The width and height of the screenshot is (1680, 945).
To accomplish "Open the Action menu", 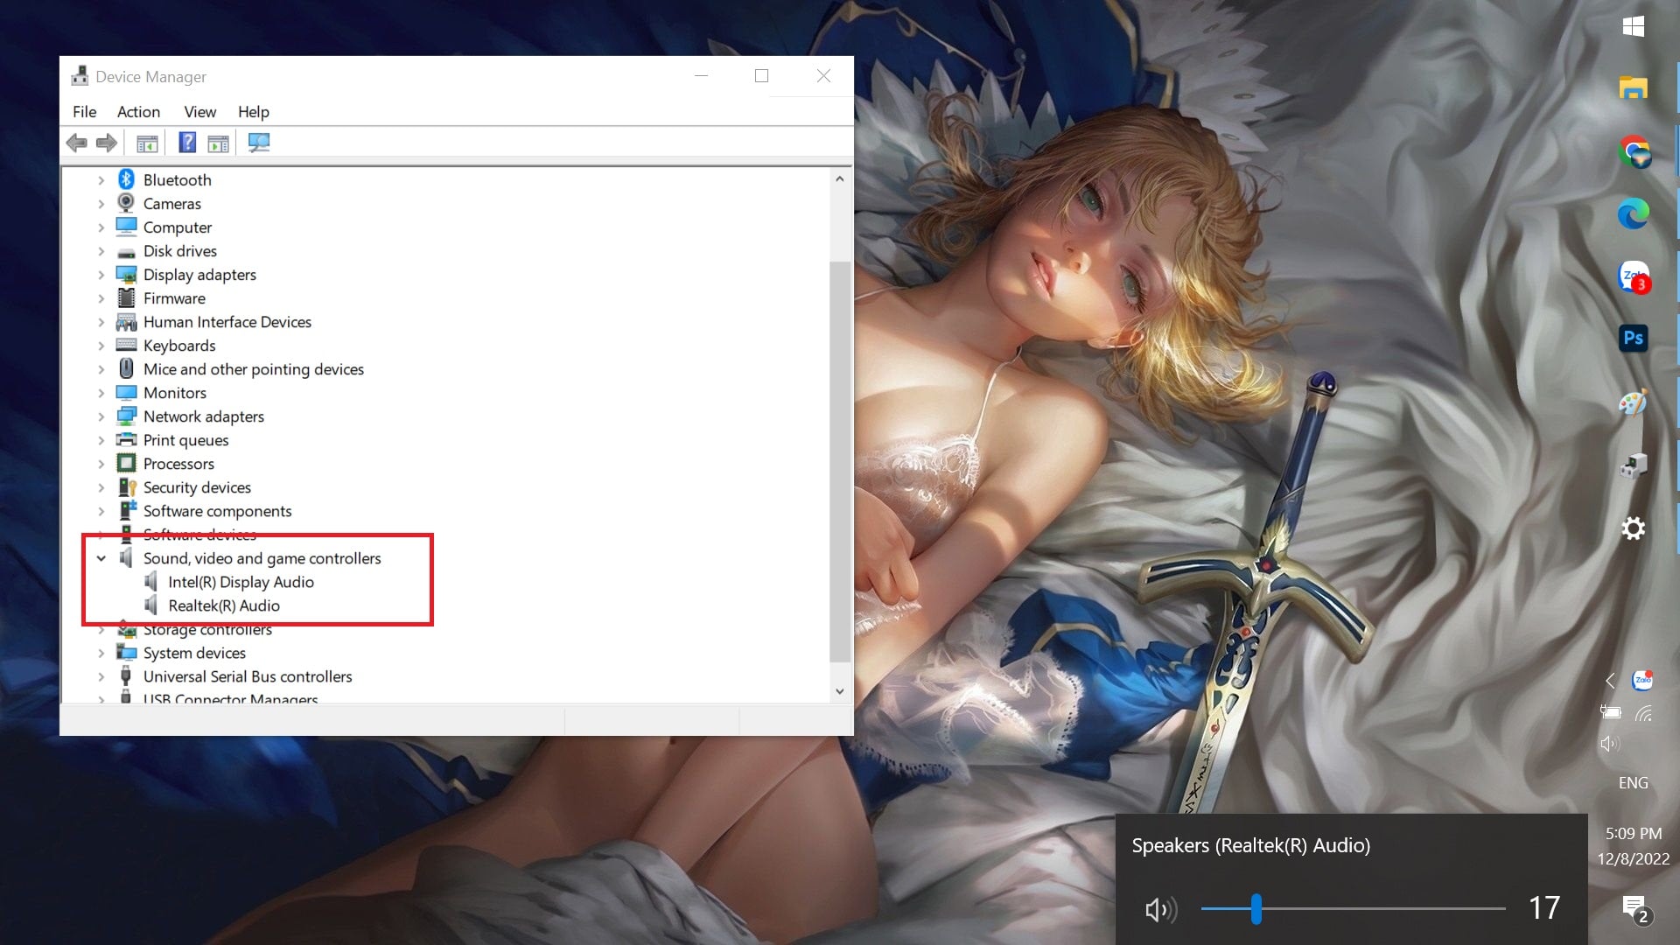I will coord(138,112).
